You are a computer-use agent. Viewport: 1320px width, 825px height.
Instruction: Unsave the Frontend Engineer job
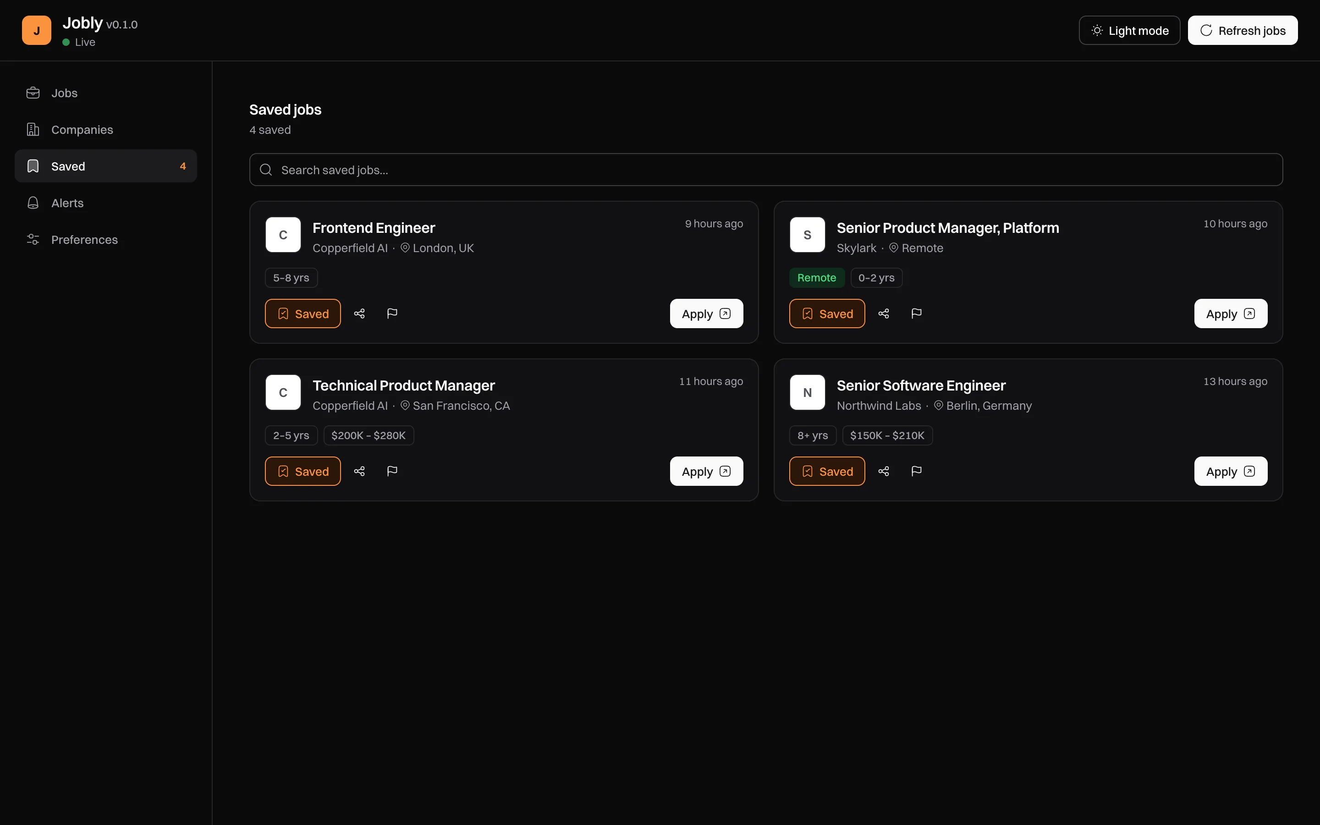(302, 314)
